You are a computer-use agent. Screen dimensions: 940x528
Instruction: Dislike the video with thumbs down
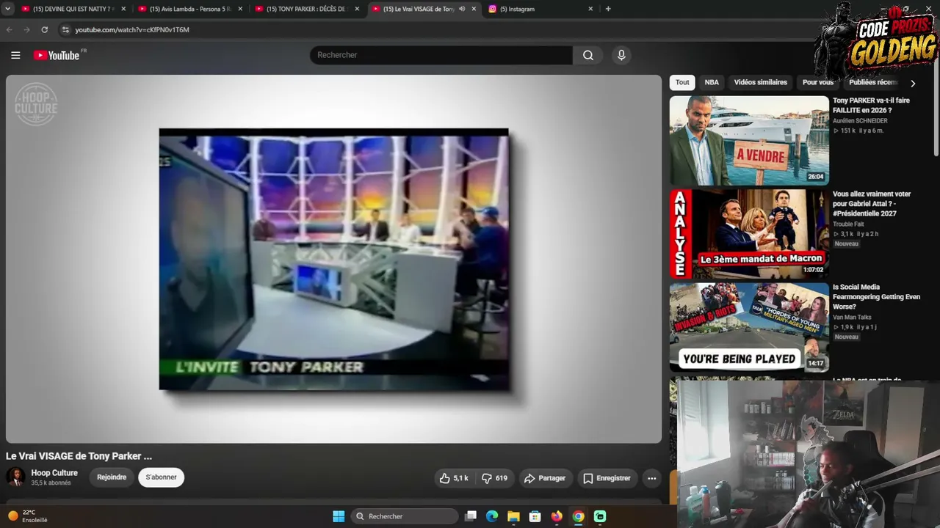click(495, 478)
